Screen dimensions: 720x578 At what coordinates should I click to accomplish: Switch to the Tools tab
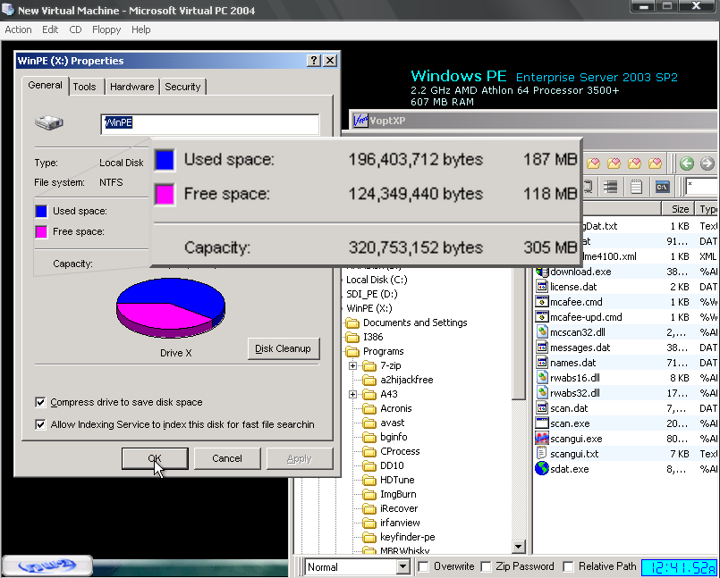pyautogui.click(x=84, y=87)
